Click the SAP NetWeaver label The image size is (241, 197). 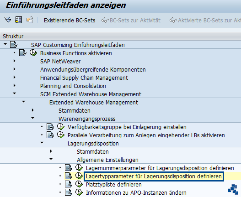pyautogui.click(x=60, y=62)
